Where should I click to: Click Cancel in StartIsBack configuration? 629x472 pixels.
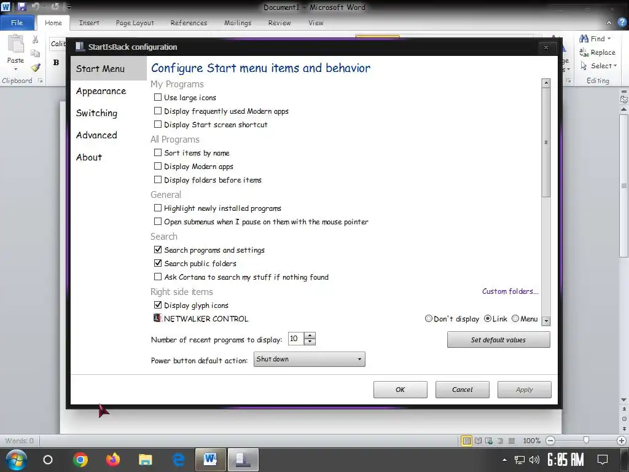click(x=462, y=390)
